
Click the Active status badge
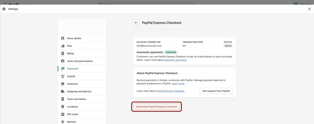tap(228, 46)
